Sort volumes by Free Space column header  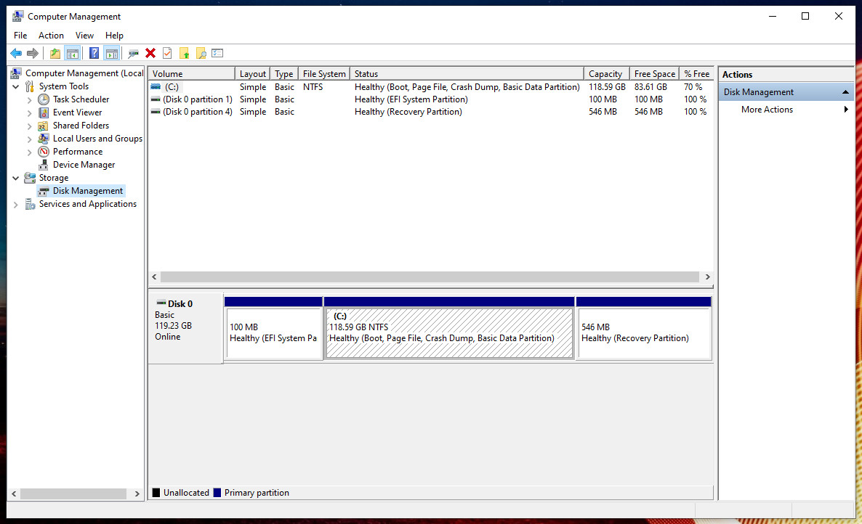click(x=654, y=73)
